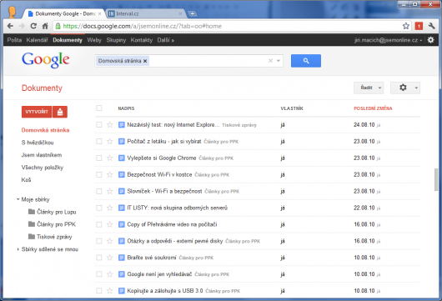Open the Chrome wrench menu
This screenshot has height=301, width=442.
pos(431,26)
